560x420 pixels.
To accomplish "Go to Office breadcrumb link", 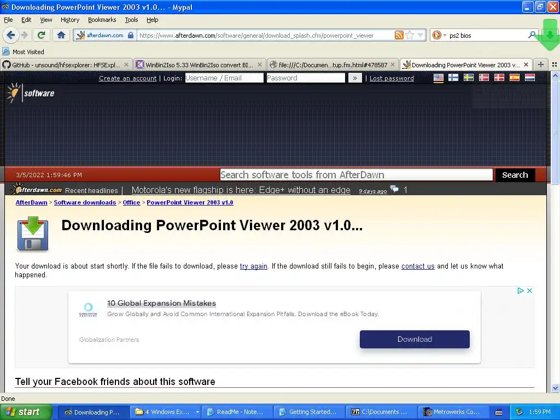I will click(131, 202).
